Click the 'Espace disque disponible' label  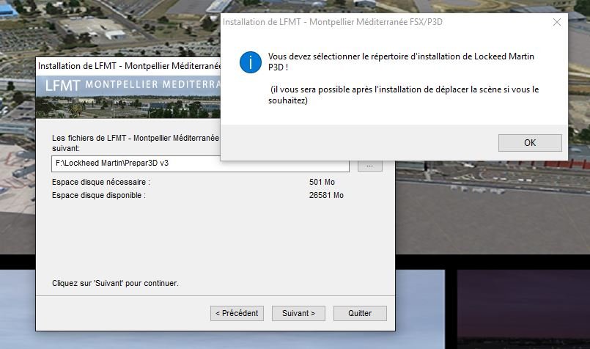99,195
